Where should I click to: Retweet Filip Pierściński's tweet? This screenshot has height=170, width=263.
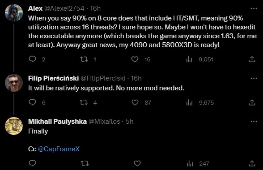click(84, 102)
